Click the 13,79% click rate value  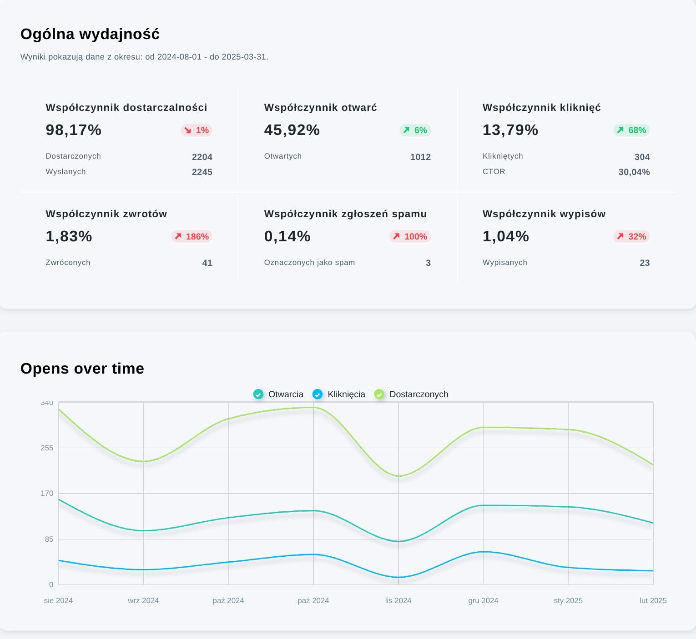(510, 130)
